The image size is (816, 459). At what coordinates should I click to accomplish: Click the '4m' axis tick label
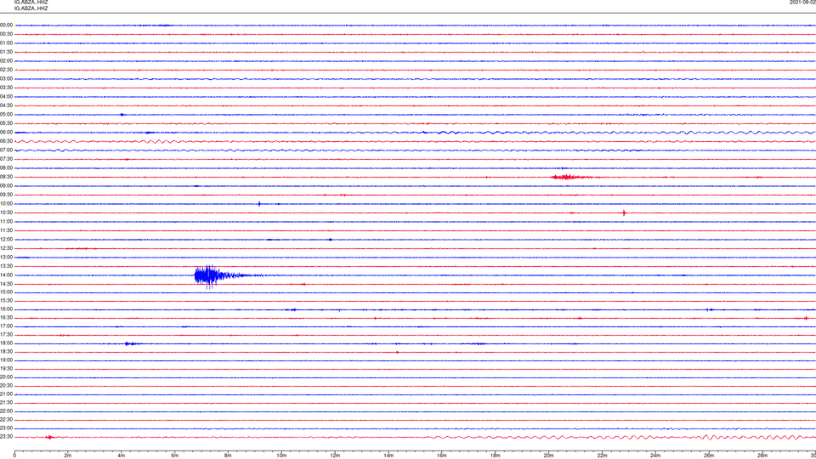pos(122,456)
